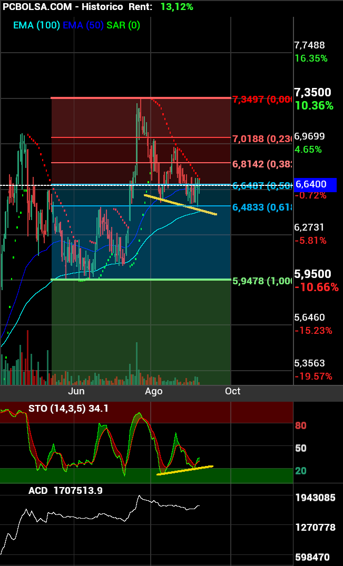Click the 80 overbought level label
This screenshot has width=343, height=566.
pos(300,425)
